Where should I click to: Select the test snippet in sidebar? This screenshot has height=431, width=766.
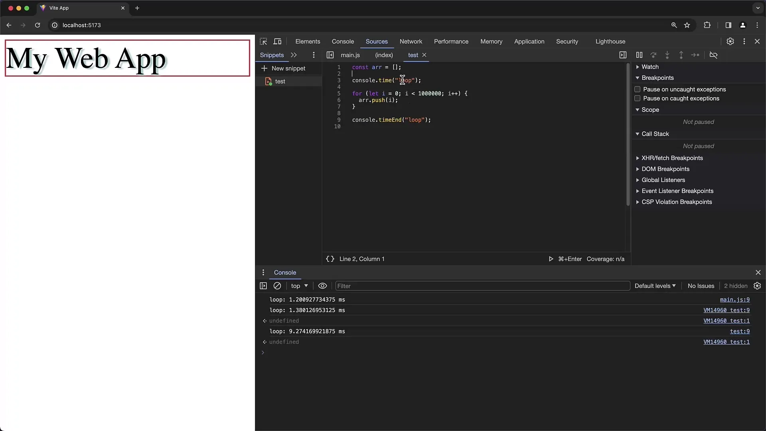click(279, 81)
